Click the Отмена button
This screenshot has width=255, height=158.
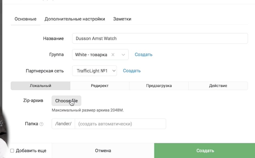pyautogui.click(x=103, y=151)
